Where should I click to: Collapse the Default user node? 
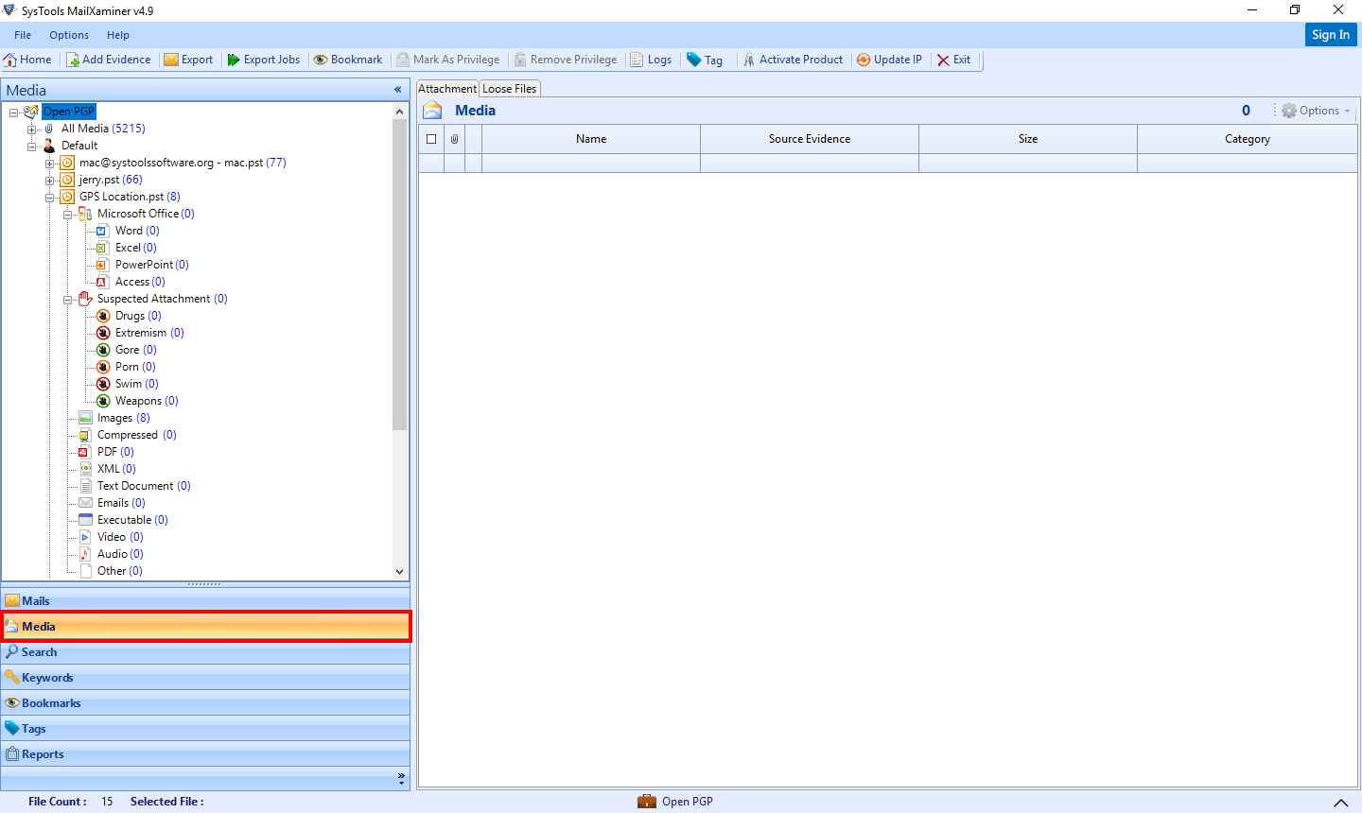pos(32,146)
